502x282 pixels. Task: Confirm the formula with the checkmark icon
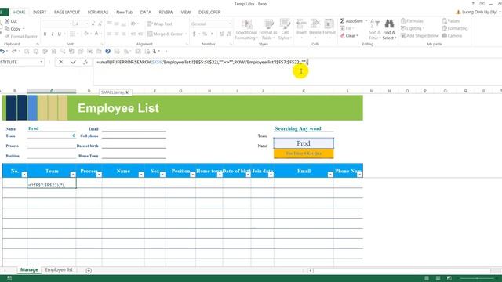(x=73, y=62)
